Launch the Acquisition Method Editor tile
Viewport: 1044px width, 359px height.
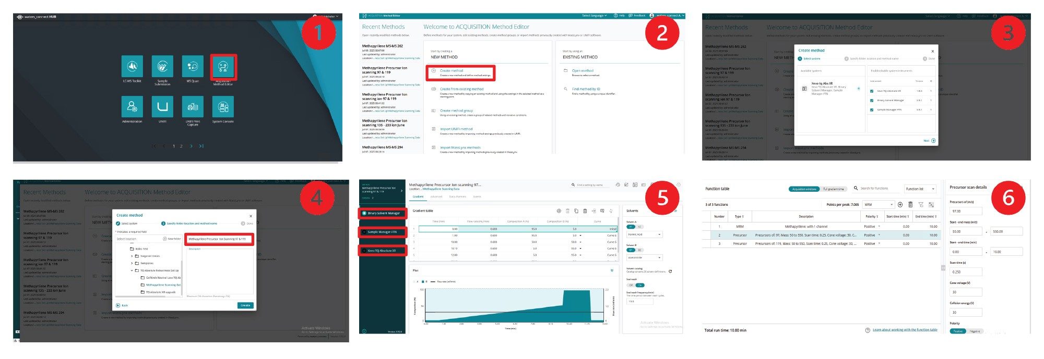click(223, 66)
